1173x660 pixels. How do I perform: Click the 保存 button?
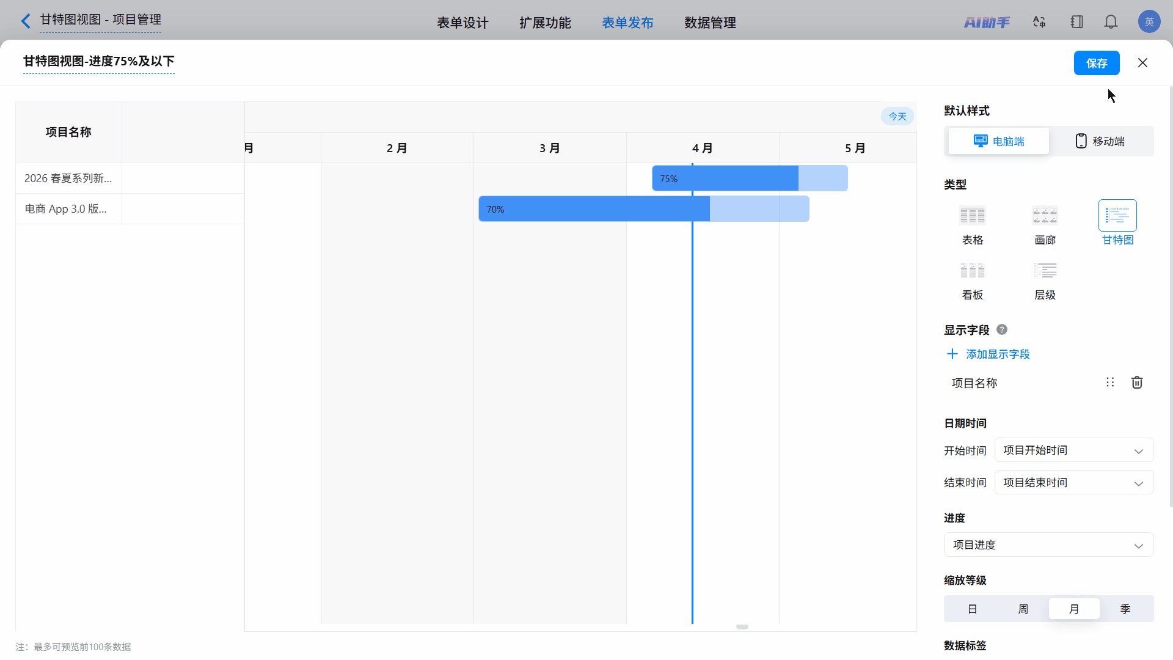point(1097,63)
